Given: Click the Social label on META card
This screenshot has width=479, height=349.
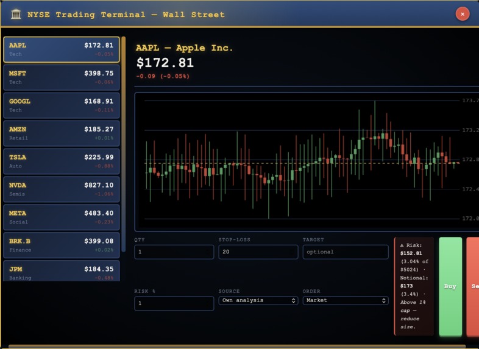Looking at the screenshot, I should point(18,222).
